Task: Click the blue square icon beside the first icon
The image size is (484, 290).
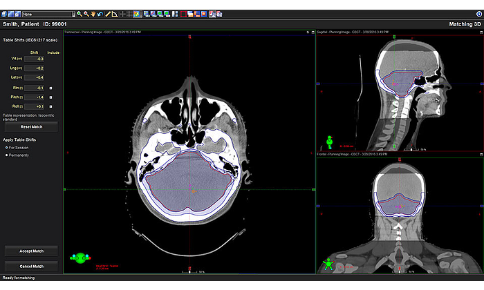Action: 11,14
